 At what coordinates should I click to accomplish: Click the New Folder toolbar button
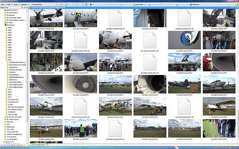[x=138, y=5]
